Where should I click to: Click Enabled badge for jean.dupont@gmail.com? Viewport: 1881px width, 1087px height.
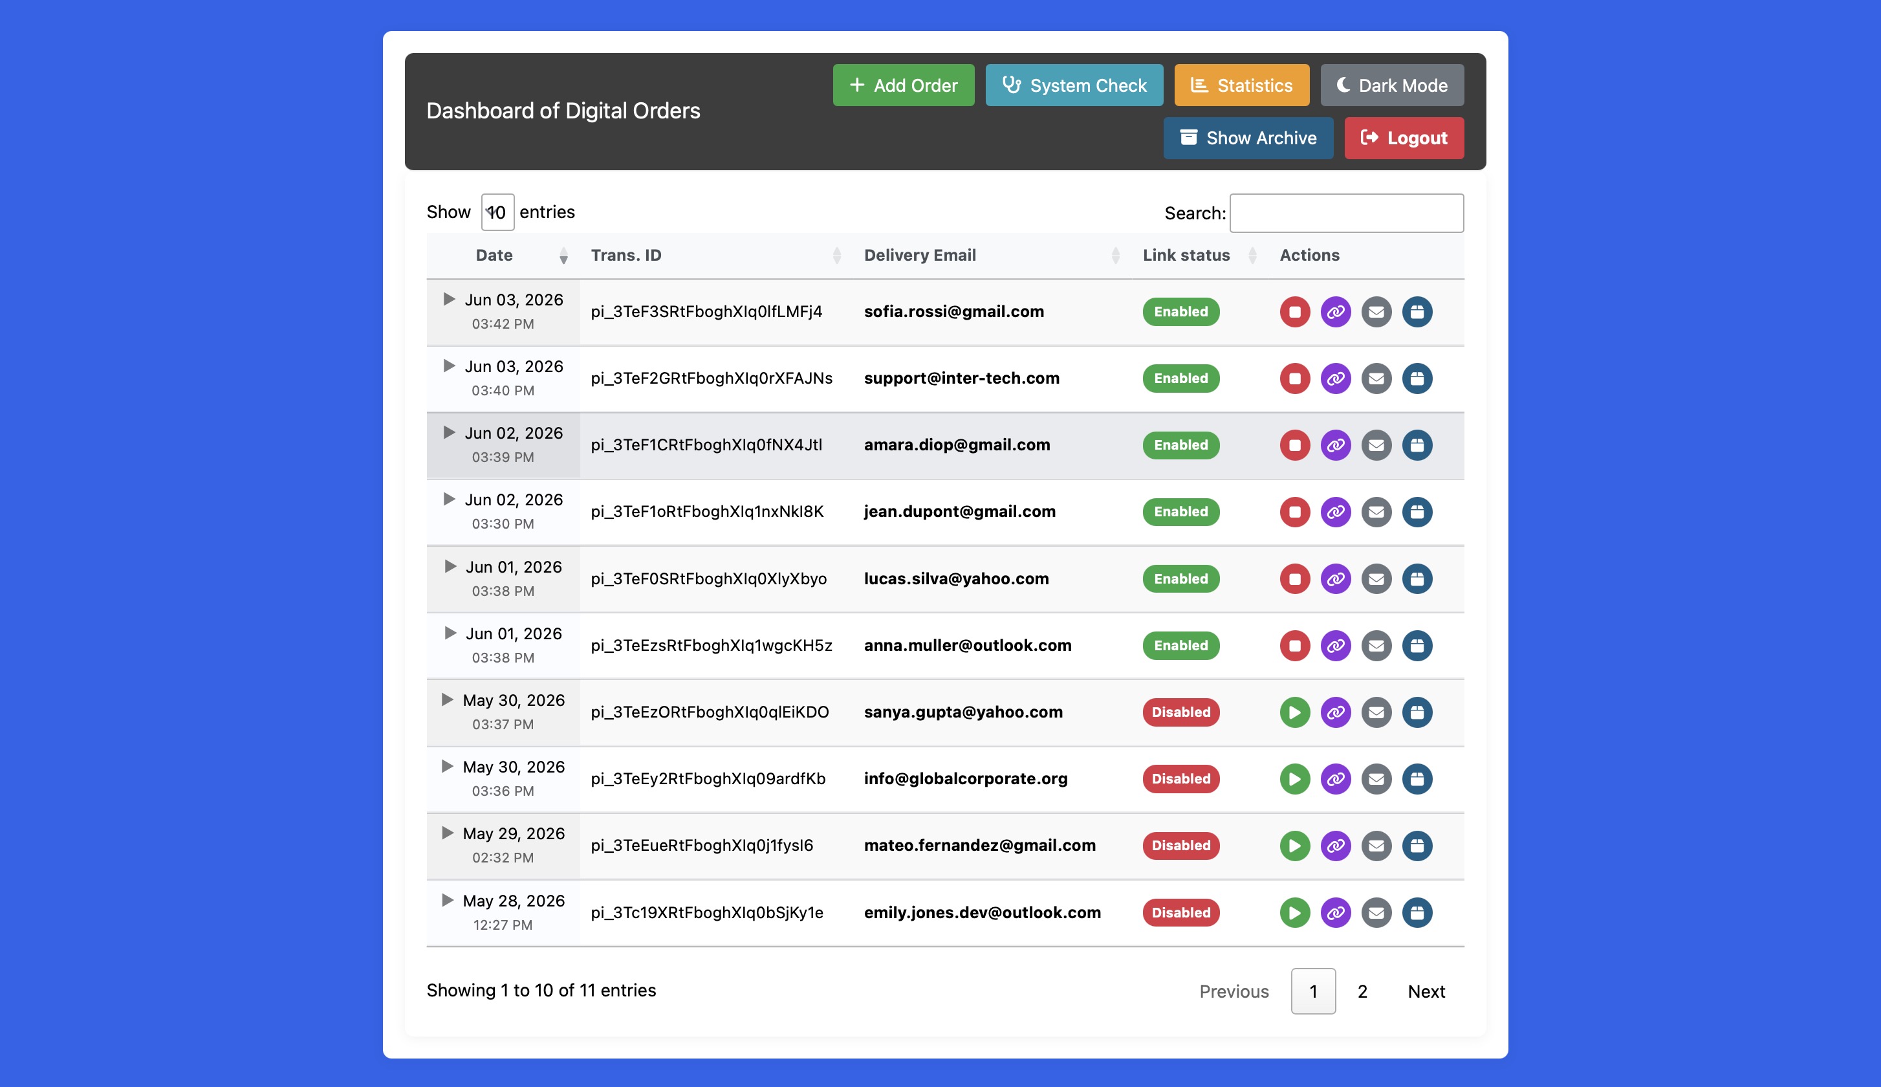pyautogui.click(x=1180, y=511)
